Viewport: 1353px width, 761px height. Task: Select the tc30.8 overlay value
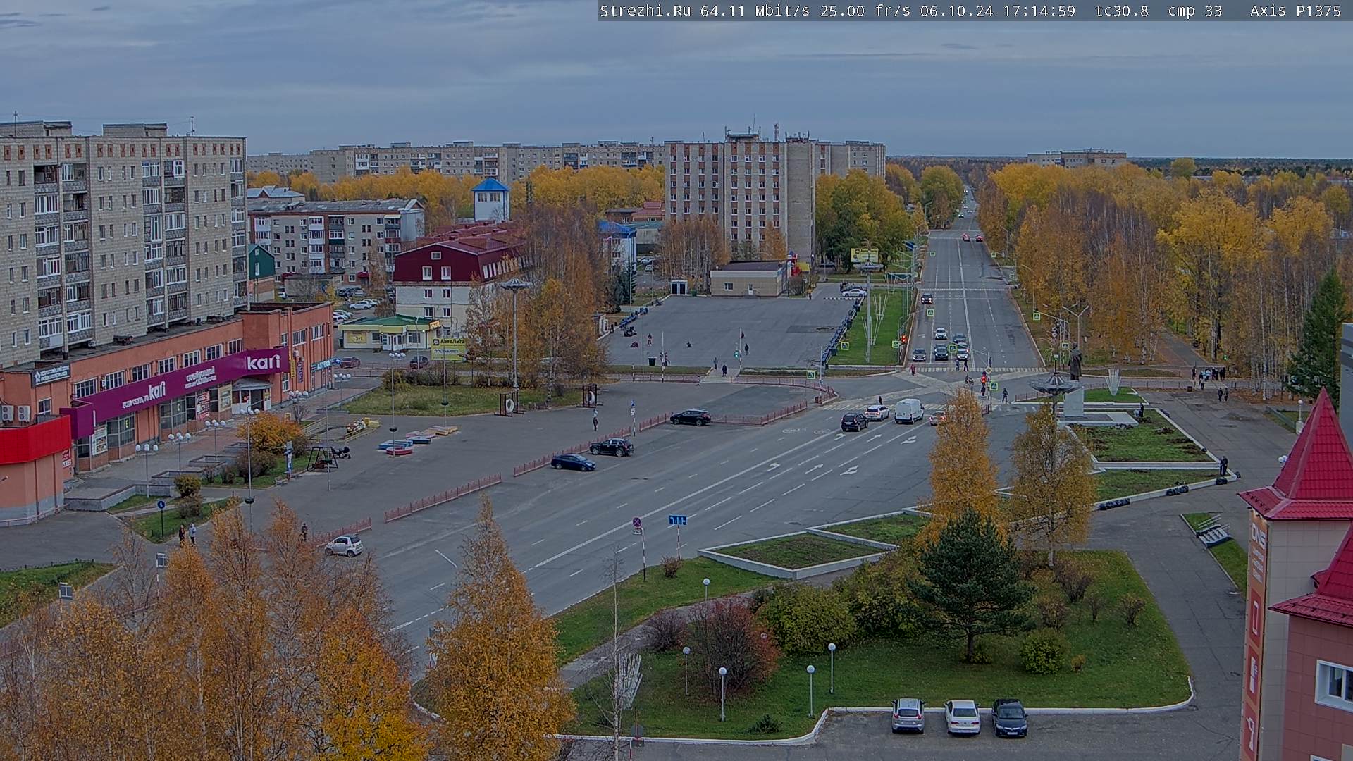pos(1122,11)
